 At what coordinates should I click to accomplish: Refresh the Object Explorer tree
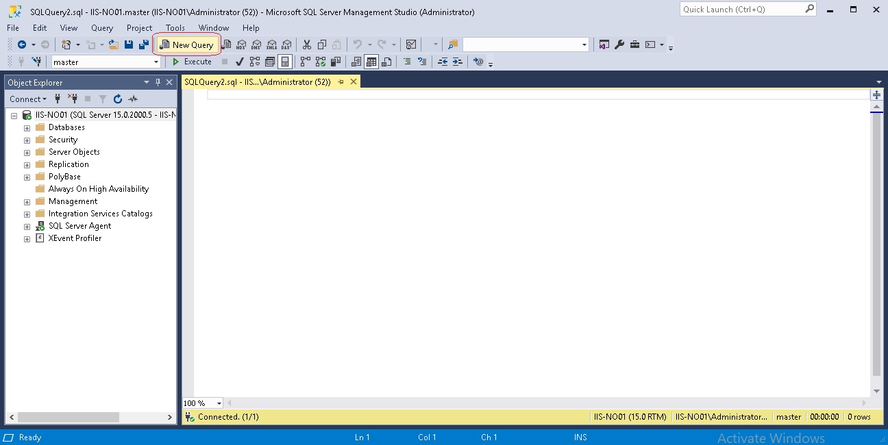(116, 99)
